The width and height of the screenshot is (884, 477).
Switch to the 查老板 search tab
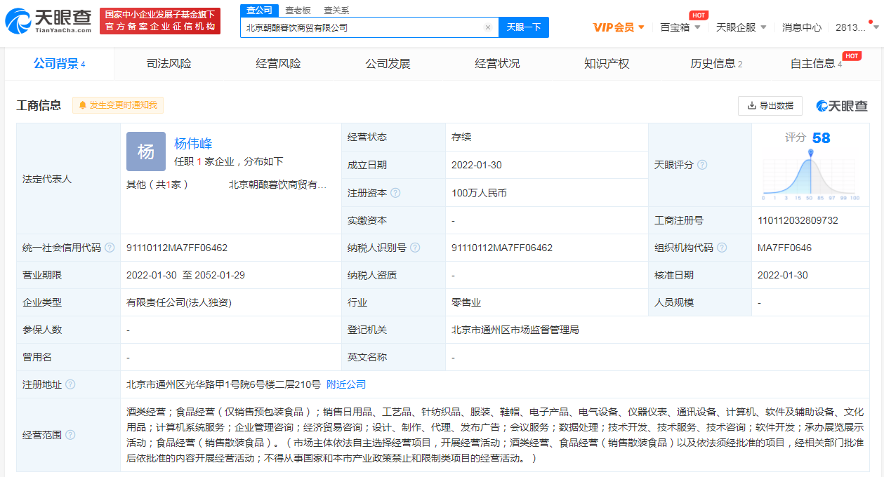[x=298, y=10]
